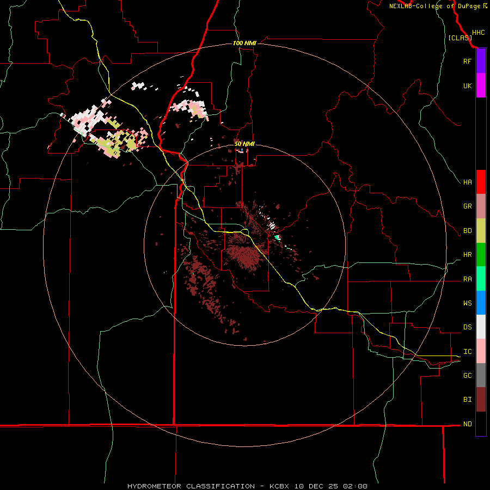
Task: Click the 'BI' legend label text
Action: 467,400
